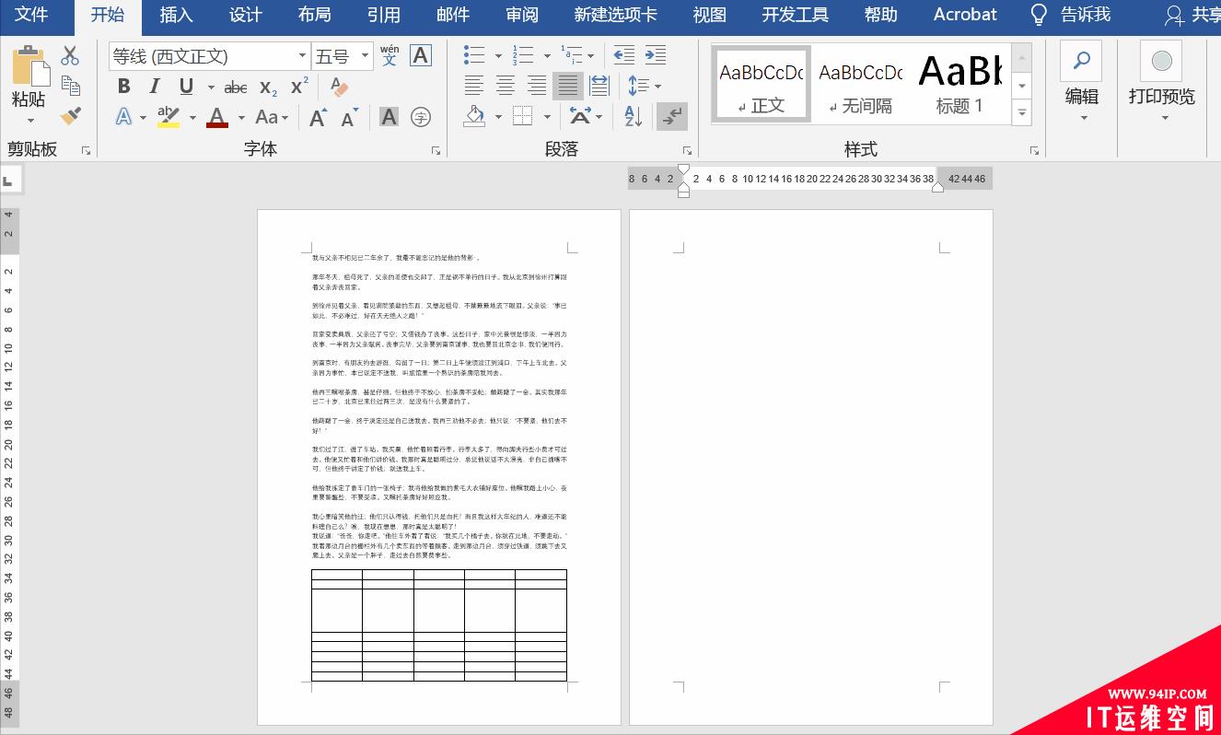The image size is (1221, 735).
Task: Apply text effects glowing A icon
Action: [123, 118]
